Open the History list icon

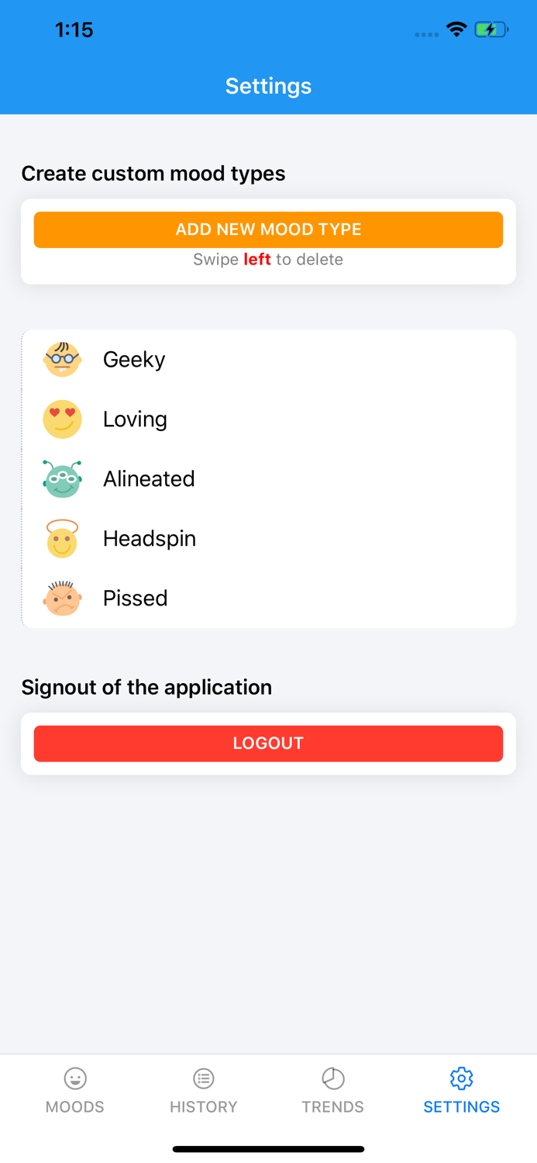203,1078
